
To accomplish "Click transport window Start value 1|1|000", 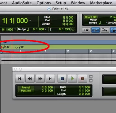I will click(84, 87).
